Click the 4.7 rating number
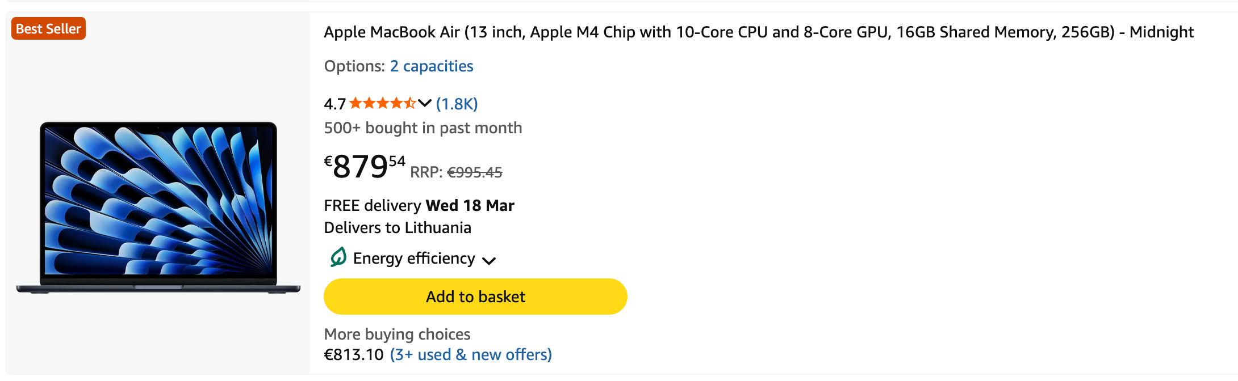 click(x=334, y=104)
